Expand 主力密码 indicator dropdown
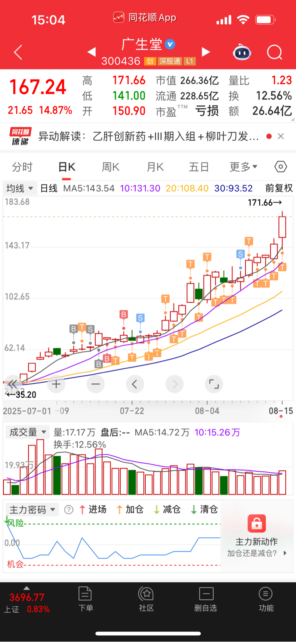This screenshot has width=296, height=642. pyautogui.click(x=32, y=510)
